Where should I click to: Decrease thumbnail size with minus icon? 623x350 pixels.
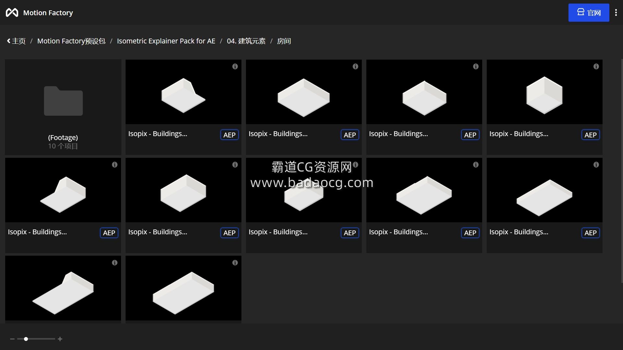click(x=12, y=339)
